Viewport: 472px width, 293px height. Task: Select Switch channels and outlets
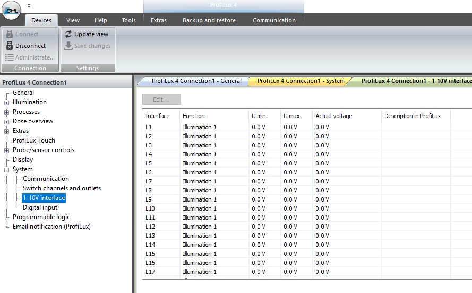(x=62, y=188)
